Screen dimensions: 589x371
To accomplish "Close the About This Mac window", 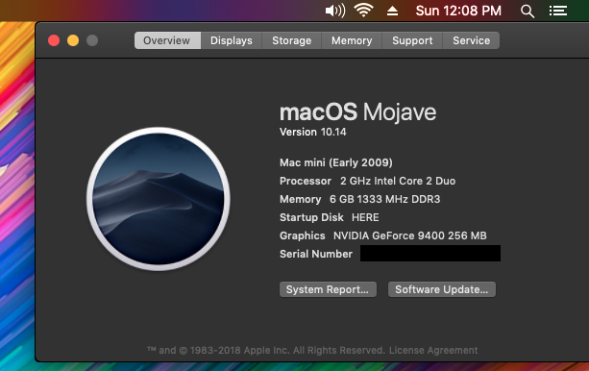I will tap(54, 40).
